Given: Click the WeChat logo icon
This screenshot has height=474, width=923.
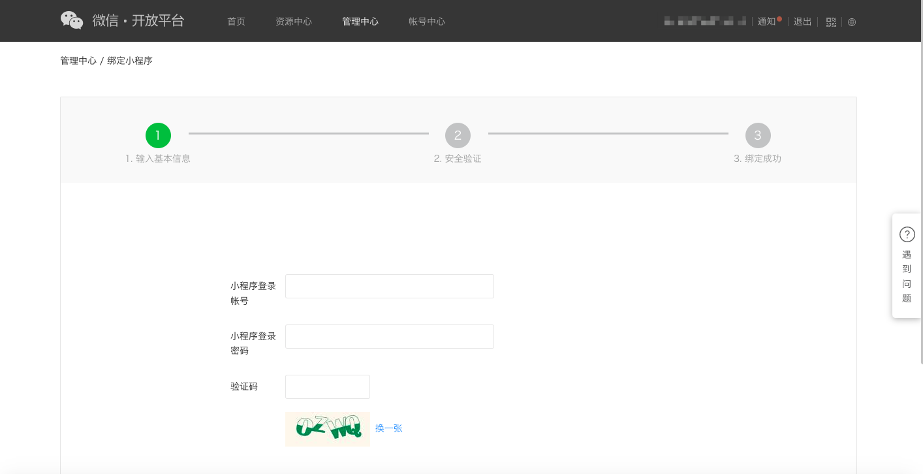Looking at the screenshot, I should tap(72, 21).
